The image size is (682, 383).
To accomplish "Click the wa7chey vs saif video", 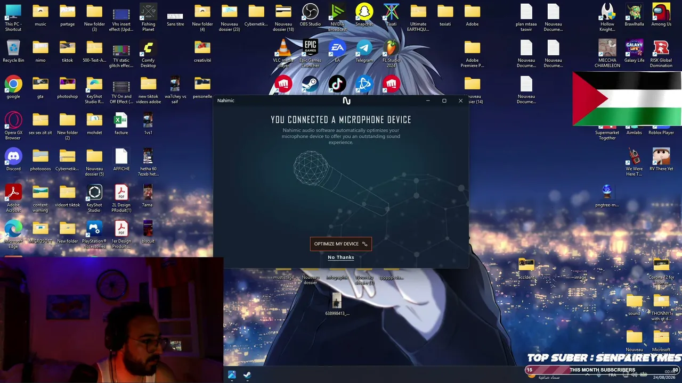I will (x=175, y=89).
